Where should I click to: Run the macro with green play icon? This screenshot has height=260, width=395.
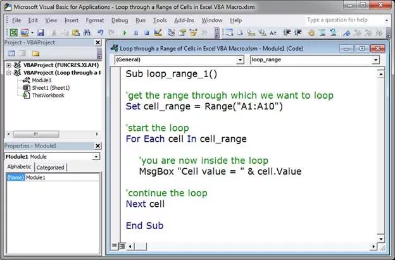pyautogui.click(x=125, y=33)
